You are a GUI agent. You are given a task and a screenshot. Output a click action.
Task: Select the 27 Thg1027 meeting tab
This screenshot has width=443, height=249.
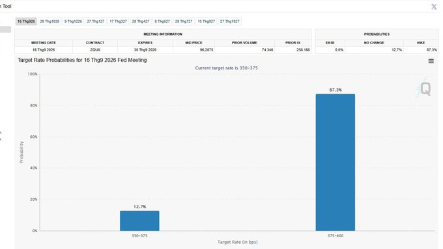click(x=230, y=21)
